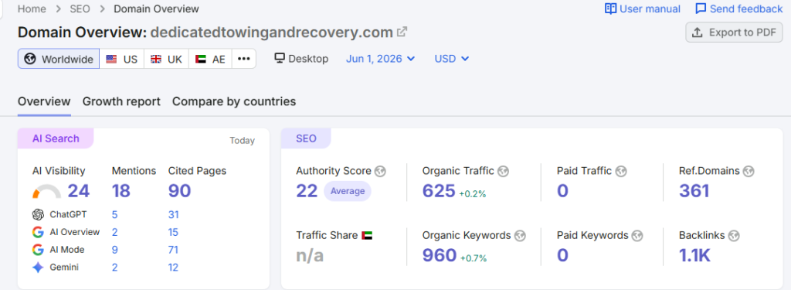Click the Backlinks value 1.1K
Viewport: 791px width, 290px height.
(x=694, y=256)
